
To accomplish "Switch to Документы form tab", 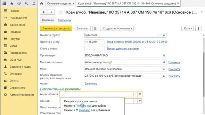I will tap(64, 20).
